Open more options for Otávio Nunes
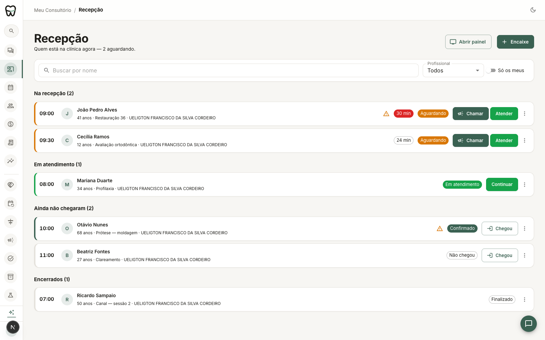This screenshot has width=545, height=340. point(525,228)
